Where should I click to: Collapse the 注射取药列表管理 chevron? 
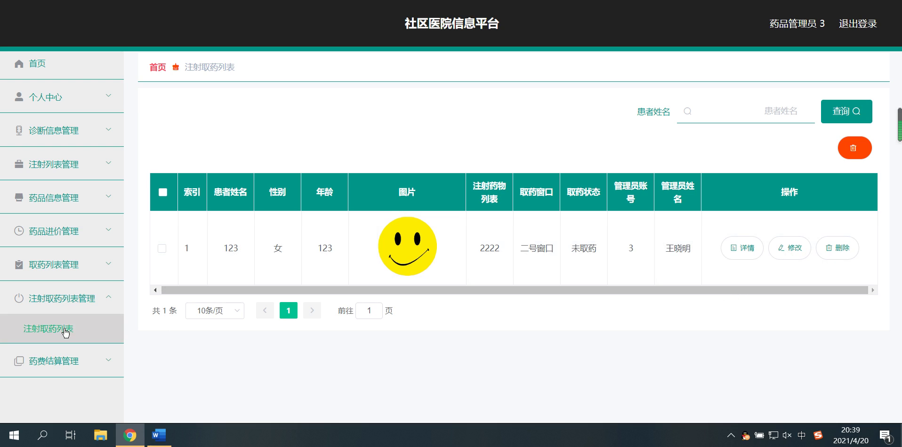(109, 297)
